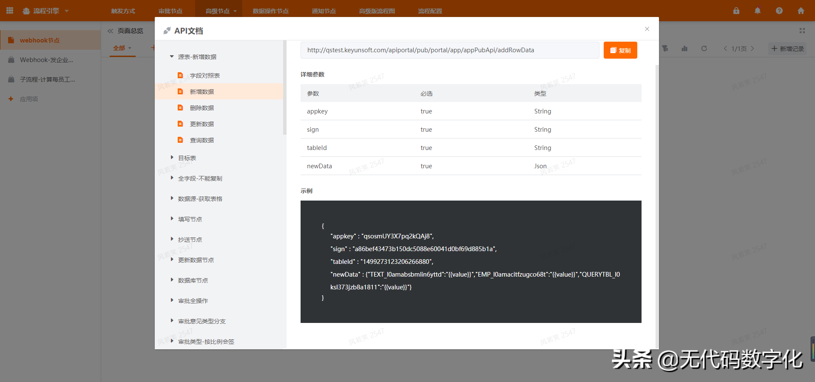815x382 pixels.
Task: Click the API文档 plug icon
Action: click(167, 31)
